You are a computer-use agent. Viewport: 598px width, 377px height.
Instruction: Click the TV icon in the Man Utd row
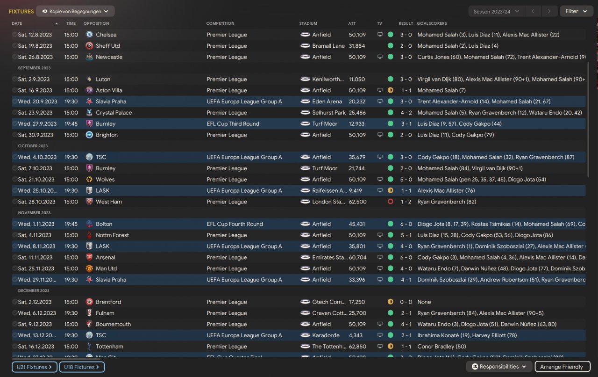(380, 268)
